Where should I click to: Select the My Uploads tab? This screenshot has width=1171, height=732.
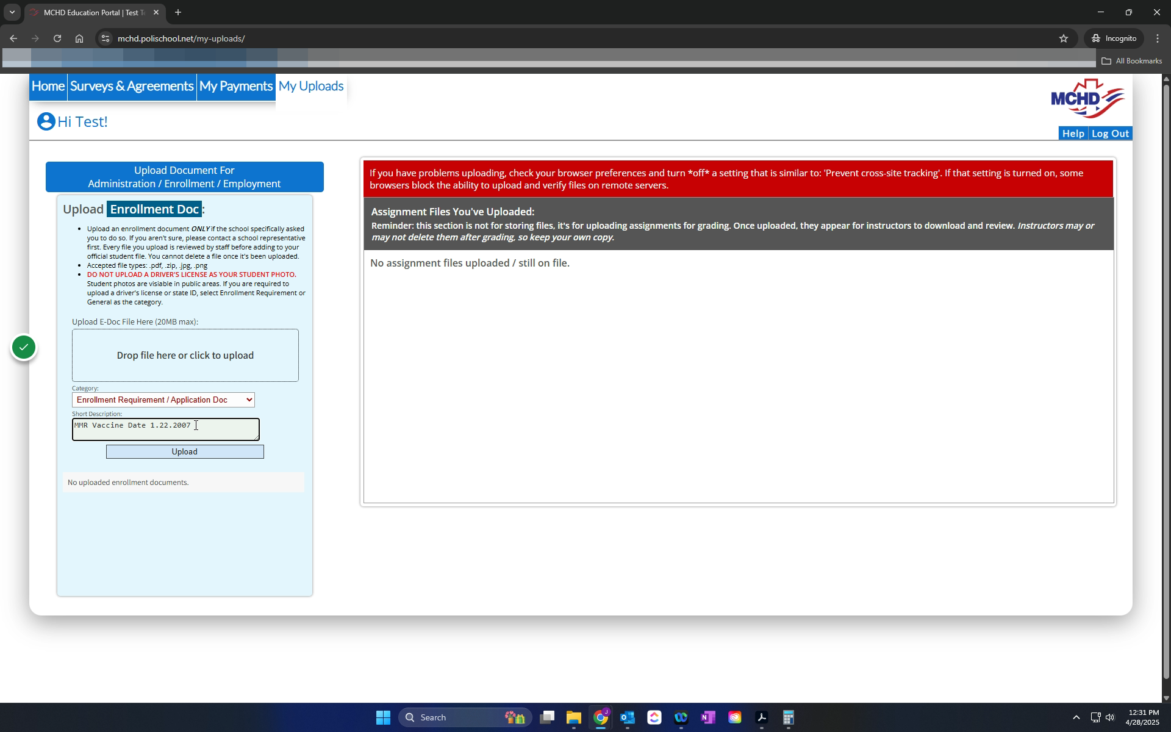point(311,86)
